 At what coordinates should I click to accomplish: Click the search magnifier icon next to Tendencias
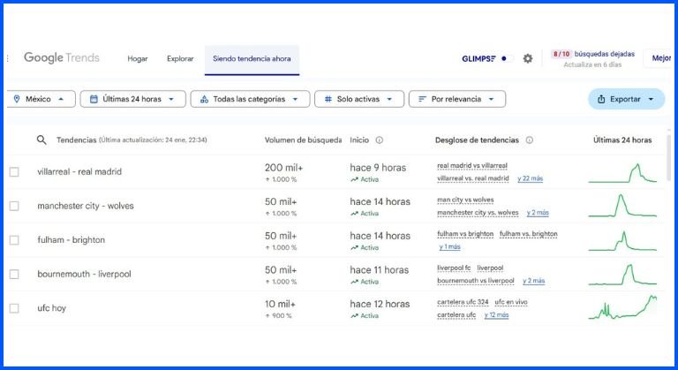tap(41, 140)
